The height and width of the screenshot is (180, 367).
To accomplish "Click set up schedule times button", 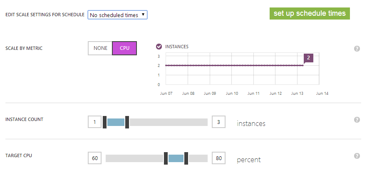I will pyautogui.click(x=310, y=13).
